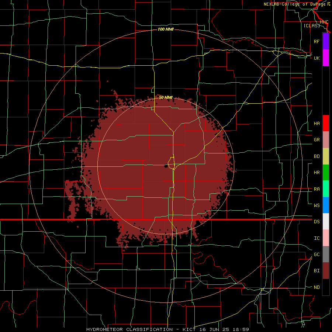Click the GC gray legend swatch
The image size is (332, 332).
326,254
